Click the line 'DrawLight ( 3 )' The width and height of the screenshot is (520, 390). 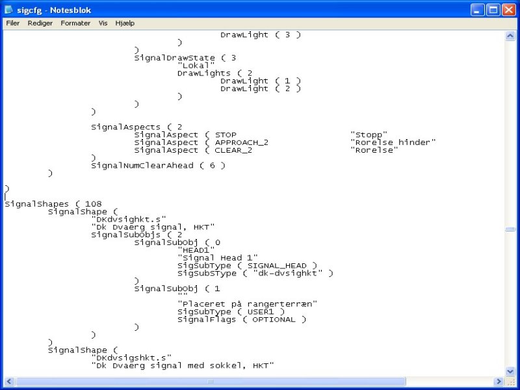[x=261, y=34]
